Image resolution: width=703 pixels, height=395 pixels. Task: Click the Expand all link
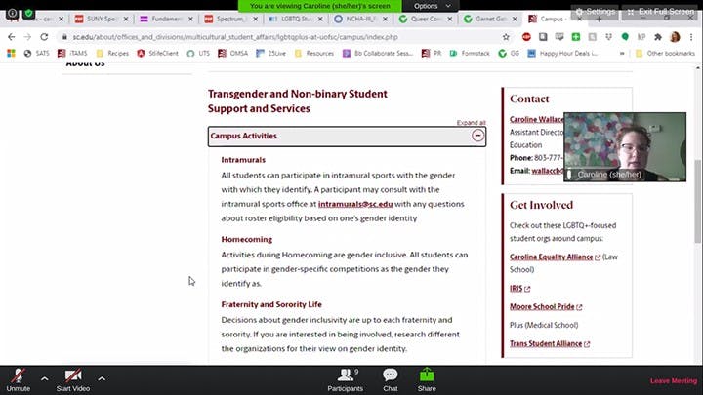471,123
